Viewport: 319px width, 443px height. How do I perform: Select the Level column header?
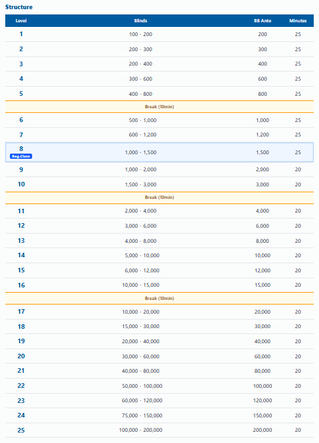point(21,20)
